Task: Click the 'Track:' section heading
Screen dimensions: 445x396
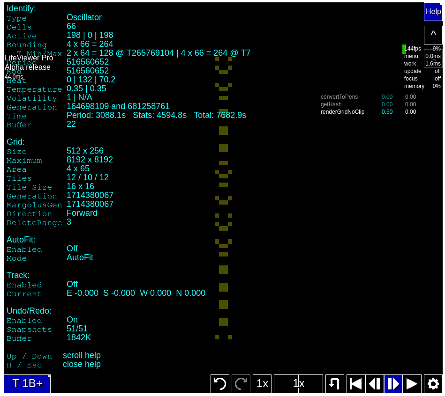Action: pyautogui.click(x=18, y=275)
